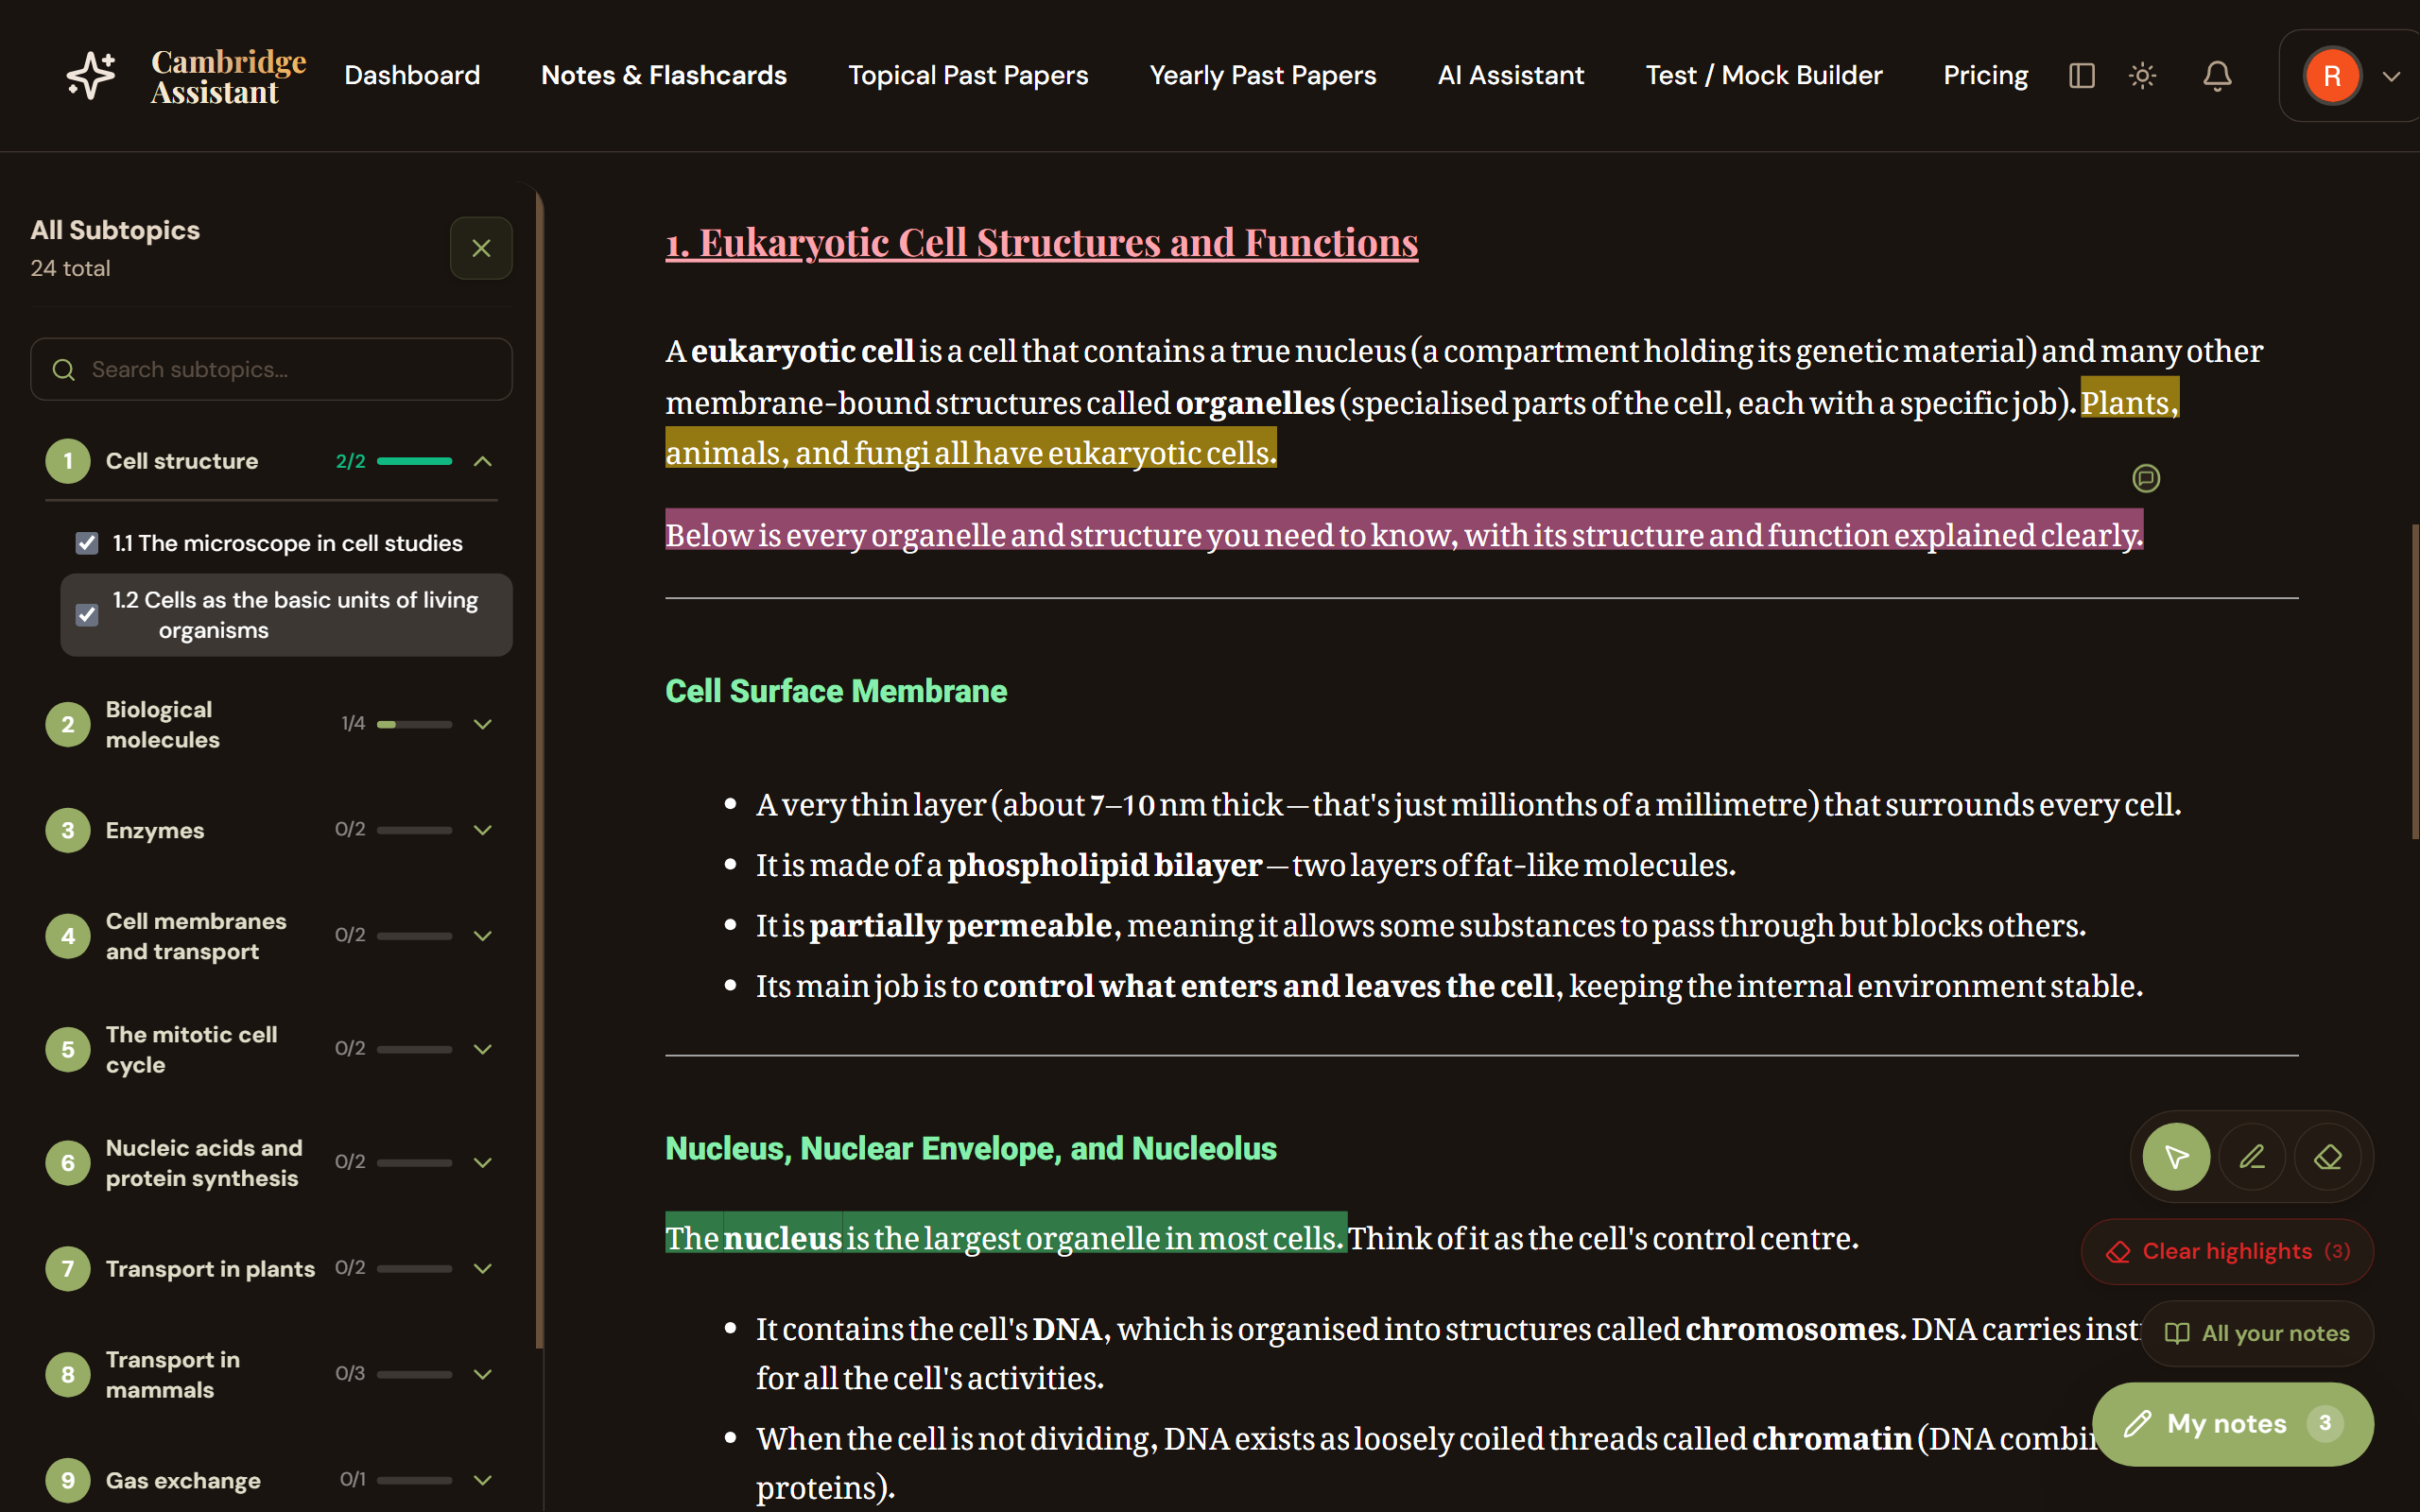Viewport: 2420px width, 1512px height.
Task: Click topic number 9 badge for Gas exchange
Action: point(68,1480)
